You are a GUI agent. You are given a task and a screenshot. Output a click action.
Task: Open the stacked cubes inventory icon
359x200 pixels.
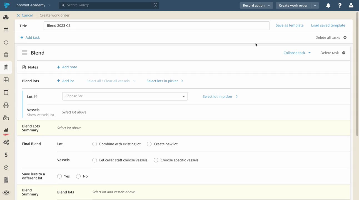(6, 105)
